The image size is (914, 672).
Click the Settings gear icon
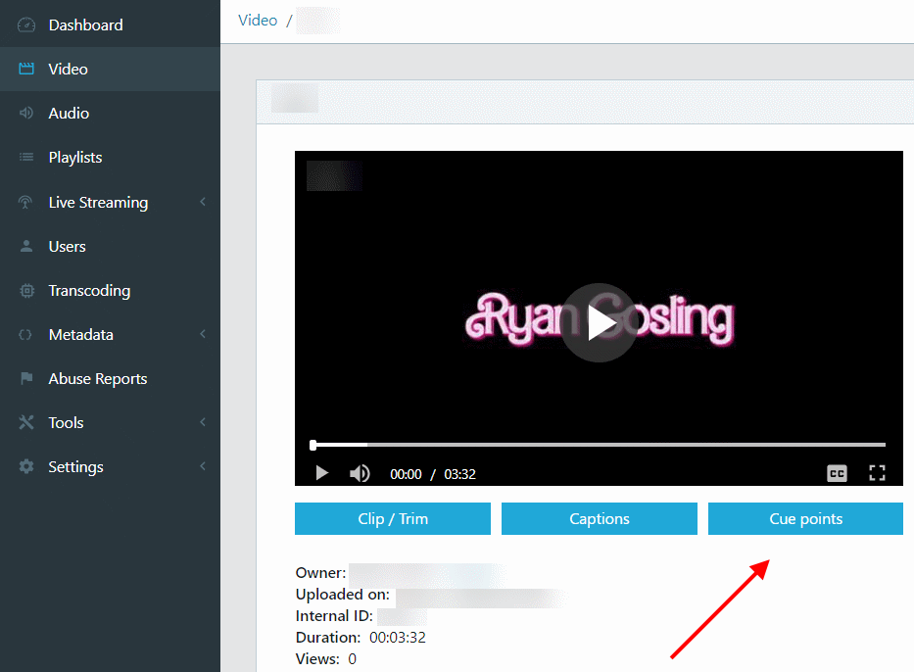click(x=26, y=466)
